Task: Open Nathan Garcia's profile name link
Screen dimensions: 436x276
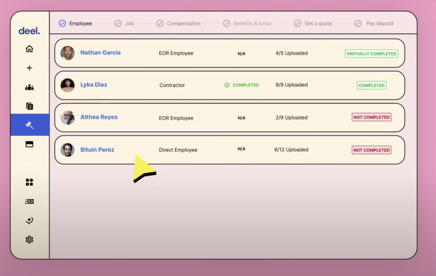Action: [x=100, y=53]
